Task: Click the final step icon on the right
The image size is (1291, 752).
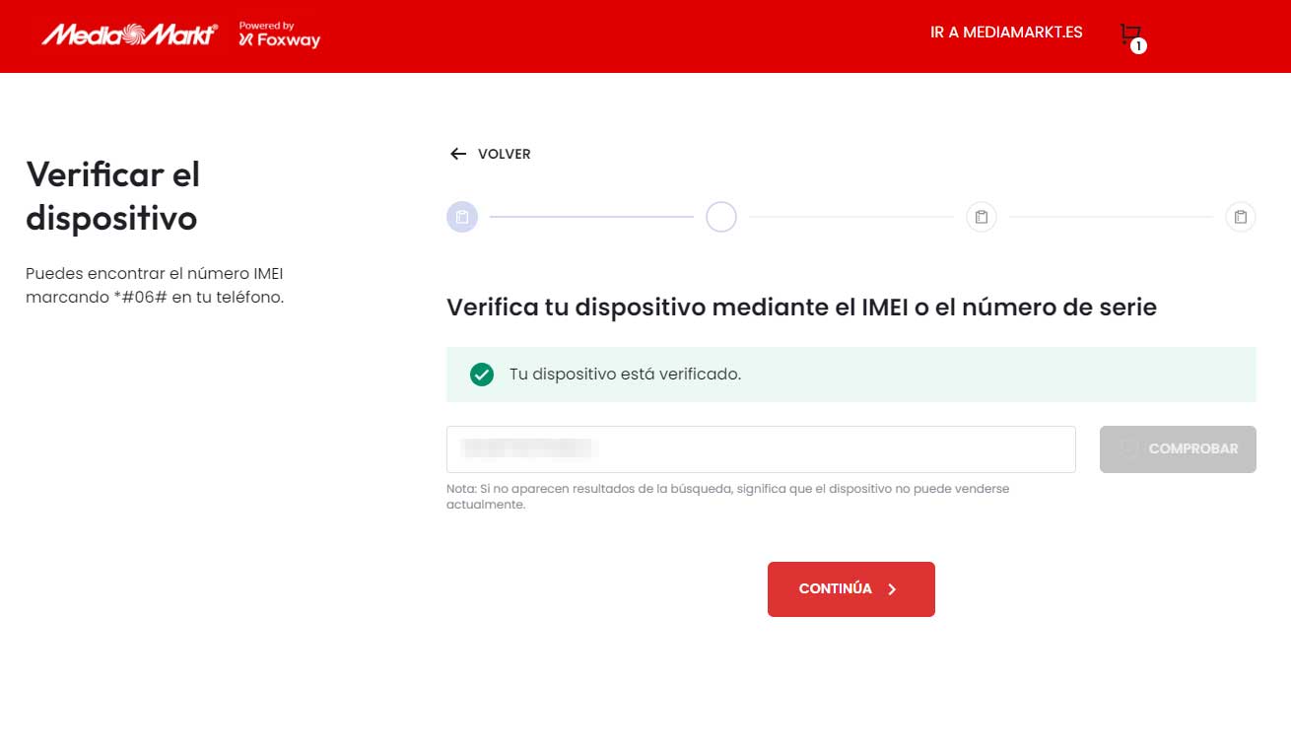Action: [x=1240, y=216]
